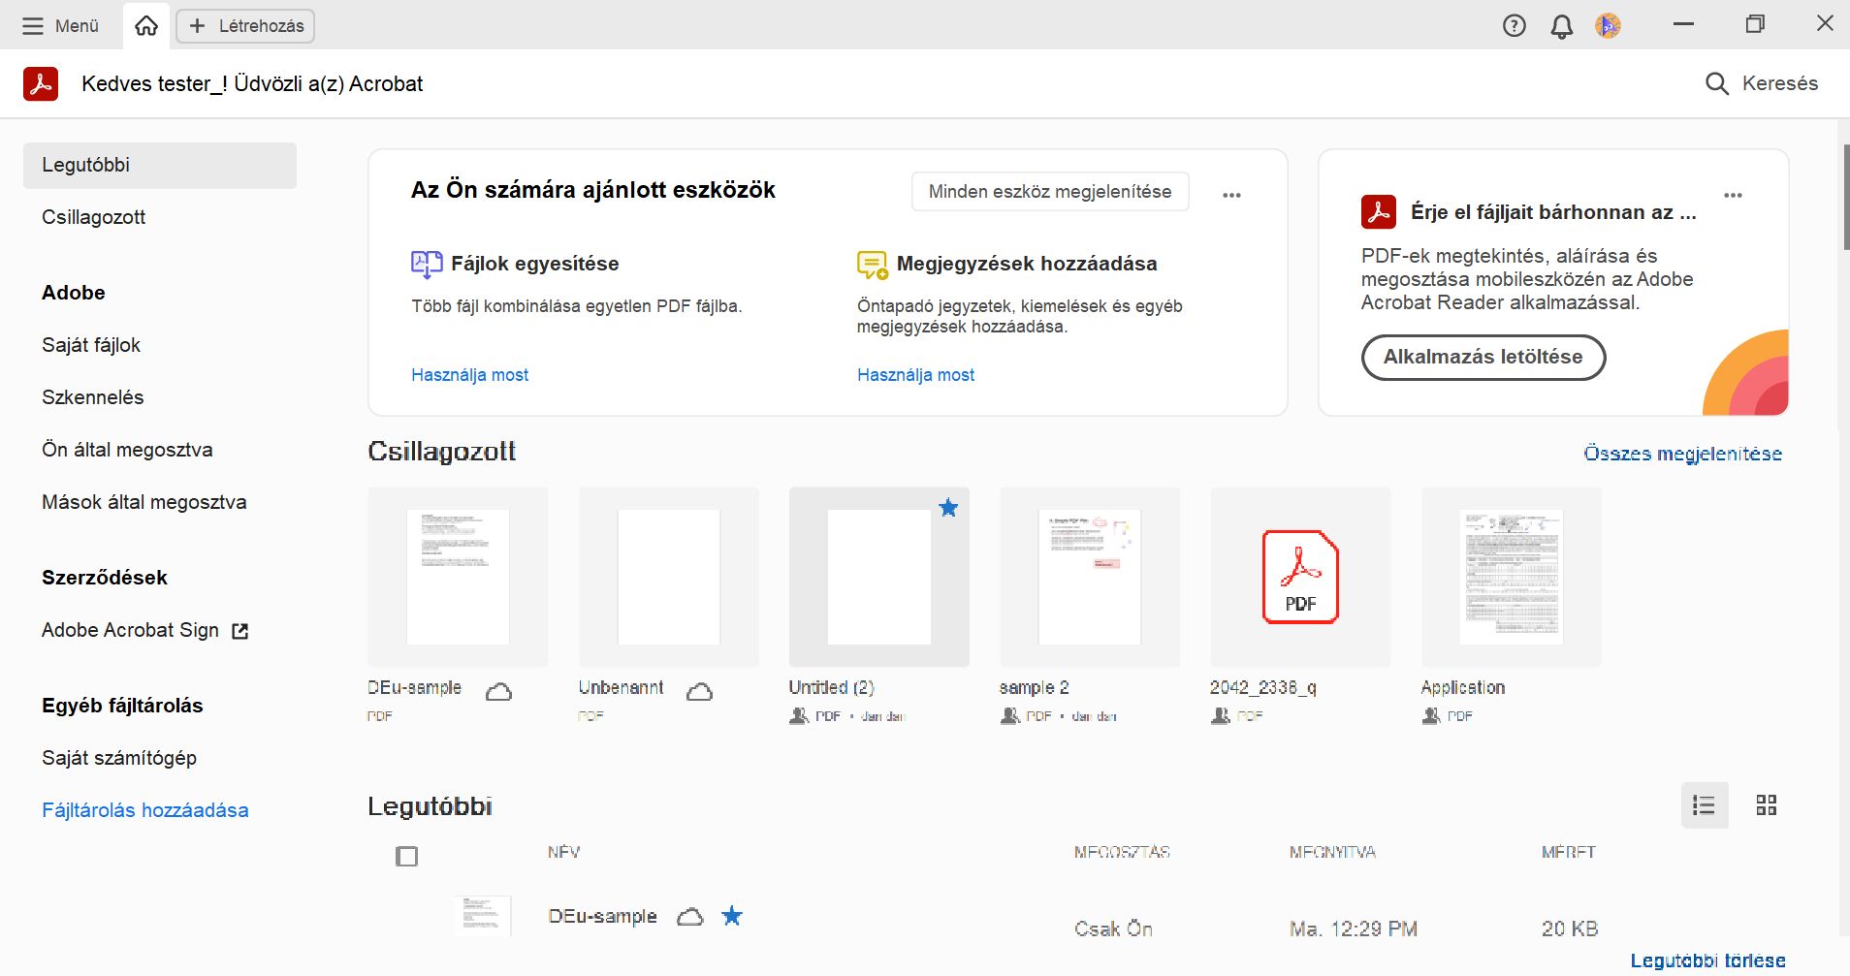Image resolution: width=1850 pixels, height=976 pixels.
Task: Toggle the star on Untitled (2) card
Action: click(x=948, y=508)
